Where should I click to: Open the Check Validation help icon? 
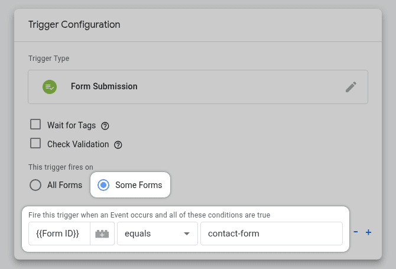(118, 145)
